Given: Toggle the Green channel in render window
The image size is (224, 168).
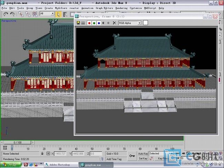Looking at the screenshot, I should 94,23.
